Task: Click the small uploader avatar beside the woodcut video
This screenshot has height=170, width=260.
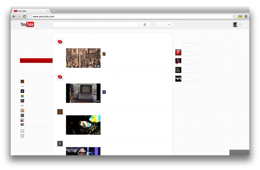Action: [104, 54]
